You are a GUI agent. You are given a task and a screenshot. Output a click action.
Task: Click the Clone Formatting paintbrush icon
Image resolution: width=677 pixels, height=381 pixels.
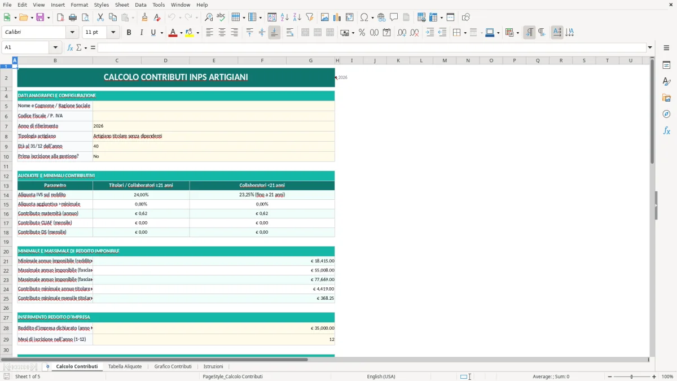pos(145,17)
